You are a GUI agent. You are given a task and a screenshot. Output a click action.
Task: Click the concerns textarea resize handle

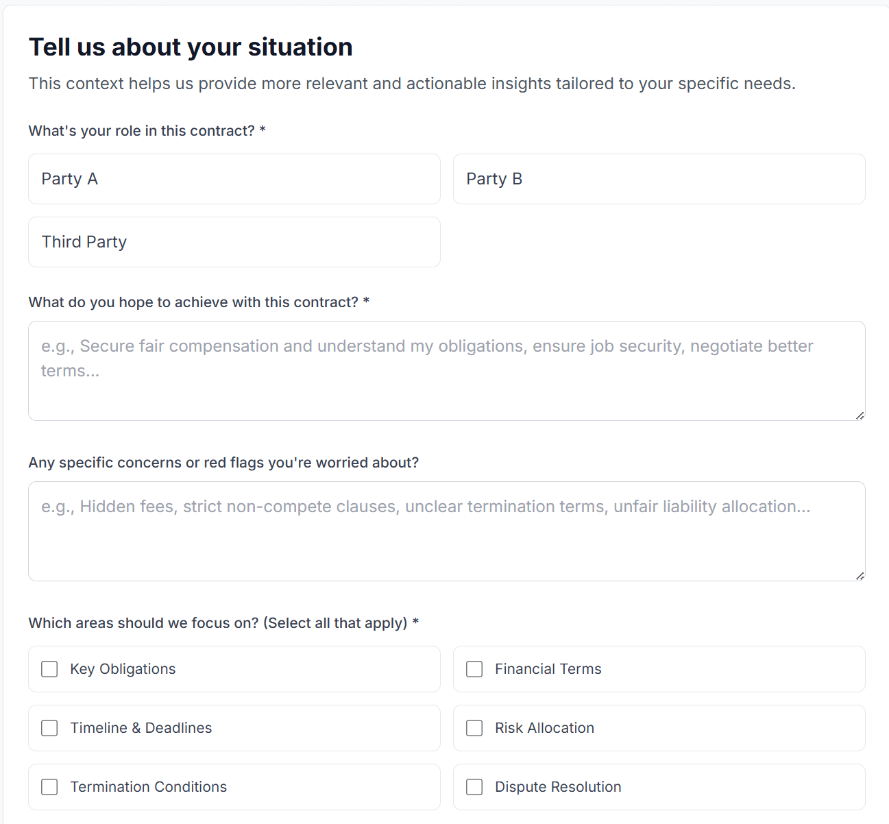859,575
